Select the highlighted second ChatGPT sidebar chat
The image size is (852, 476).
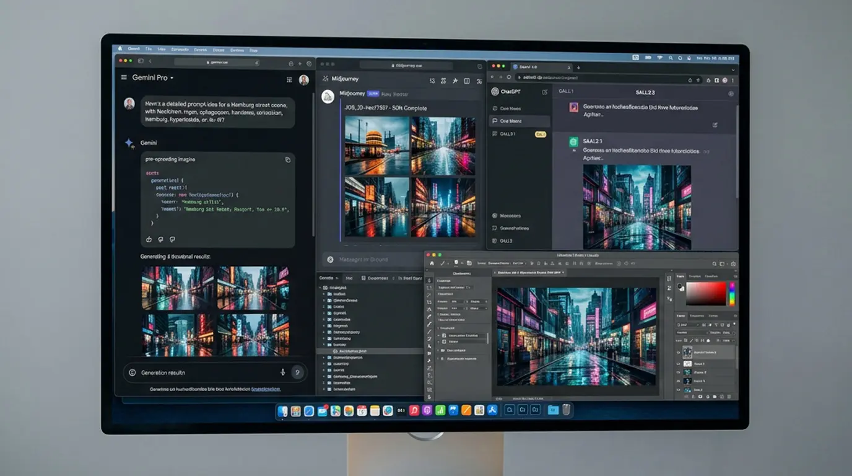[519, 121]
